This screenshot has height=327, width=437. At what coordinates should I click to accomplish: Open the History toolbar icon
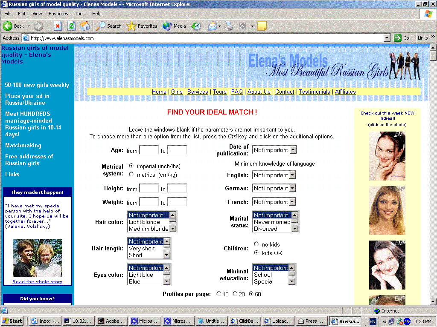coord(196,26)
